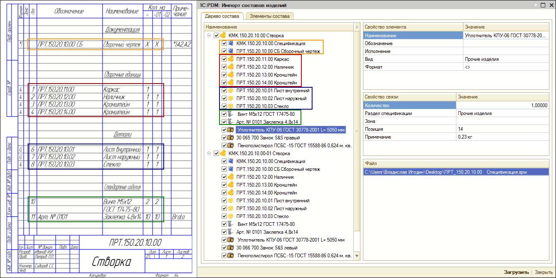Select Арт. № 0101 Заклепка row under КМК.150.20.10.00-01
Image resolution: width=556 pixels, height=278 pixels.
(267, 232)
